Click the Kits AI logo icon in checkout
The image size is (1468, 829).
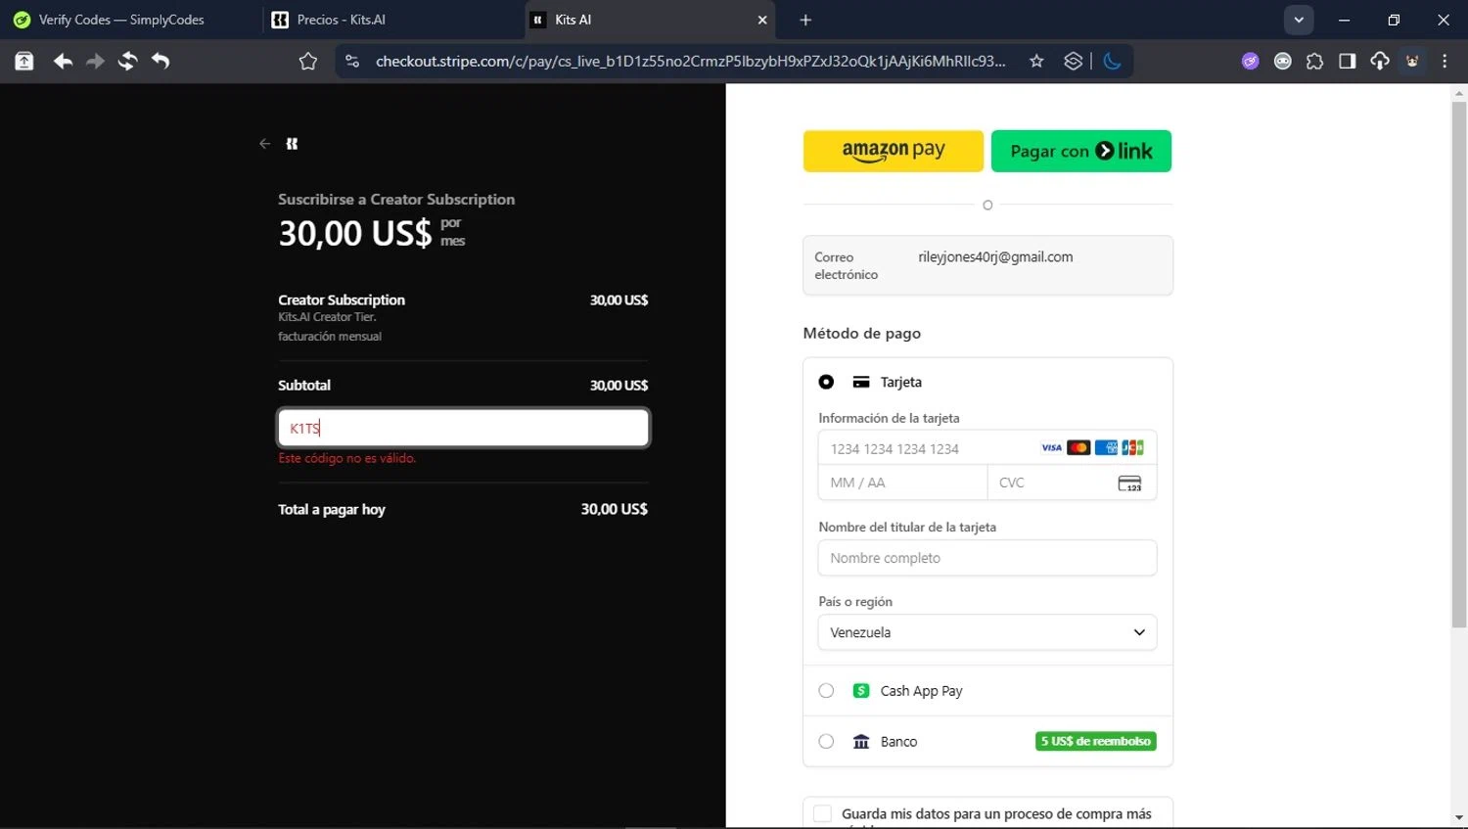(292, 144)
